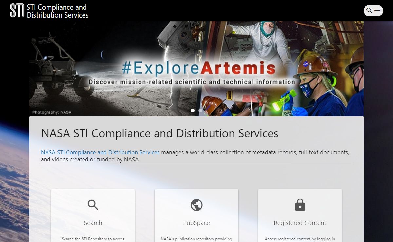393x242 pixels.
Task: Switch to the second carousel slide dot
Action: click(200, 111)
